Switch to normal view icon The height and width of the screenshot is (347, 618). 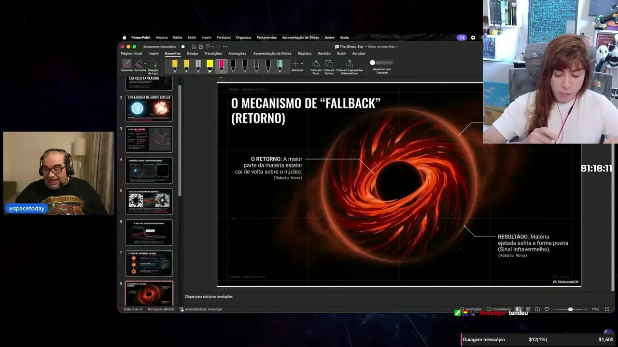click(518, 309)
